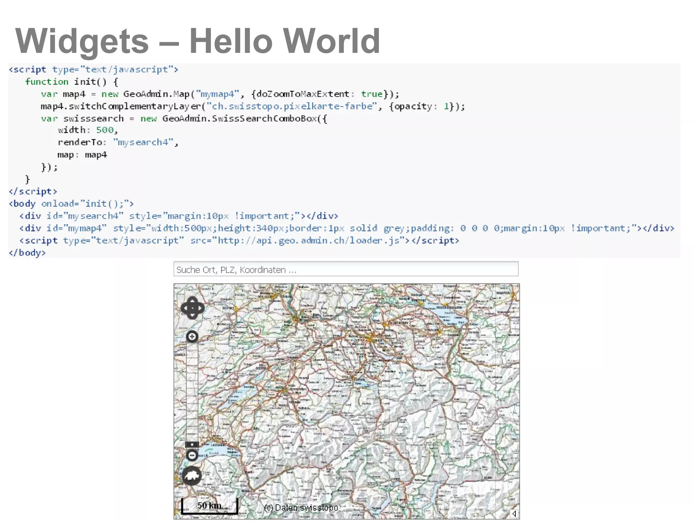
Task: Click the '<div id="mysearch4"' code line
Action: coord(179,216)
